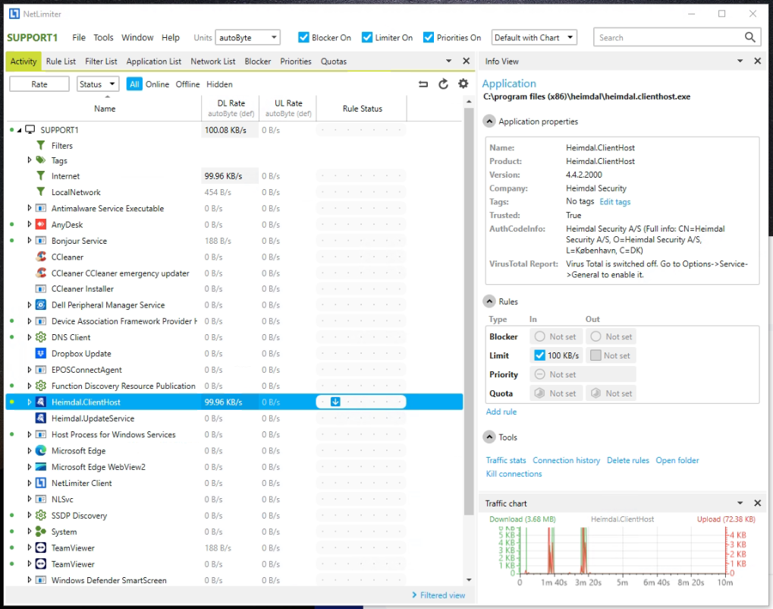Viewport: 773px width, 609px height.
Task: Click the Edit tags link
Action: tap(614, 202)
